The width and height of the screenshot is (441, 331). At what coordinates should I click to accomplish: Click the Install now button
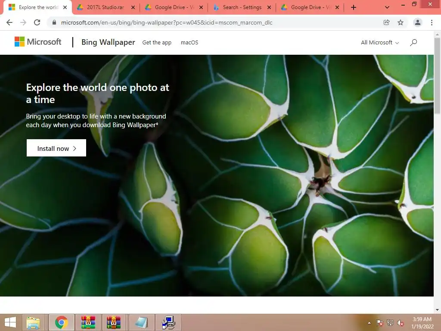pos(56,148)
